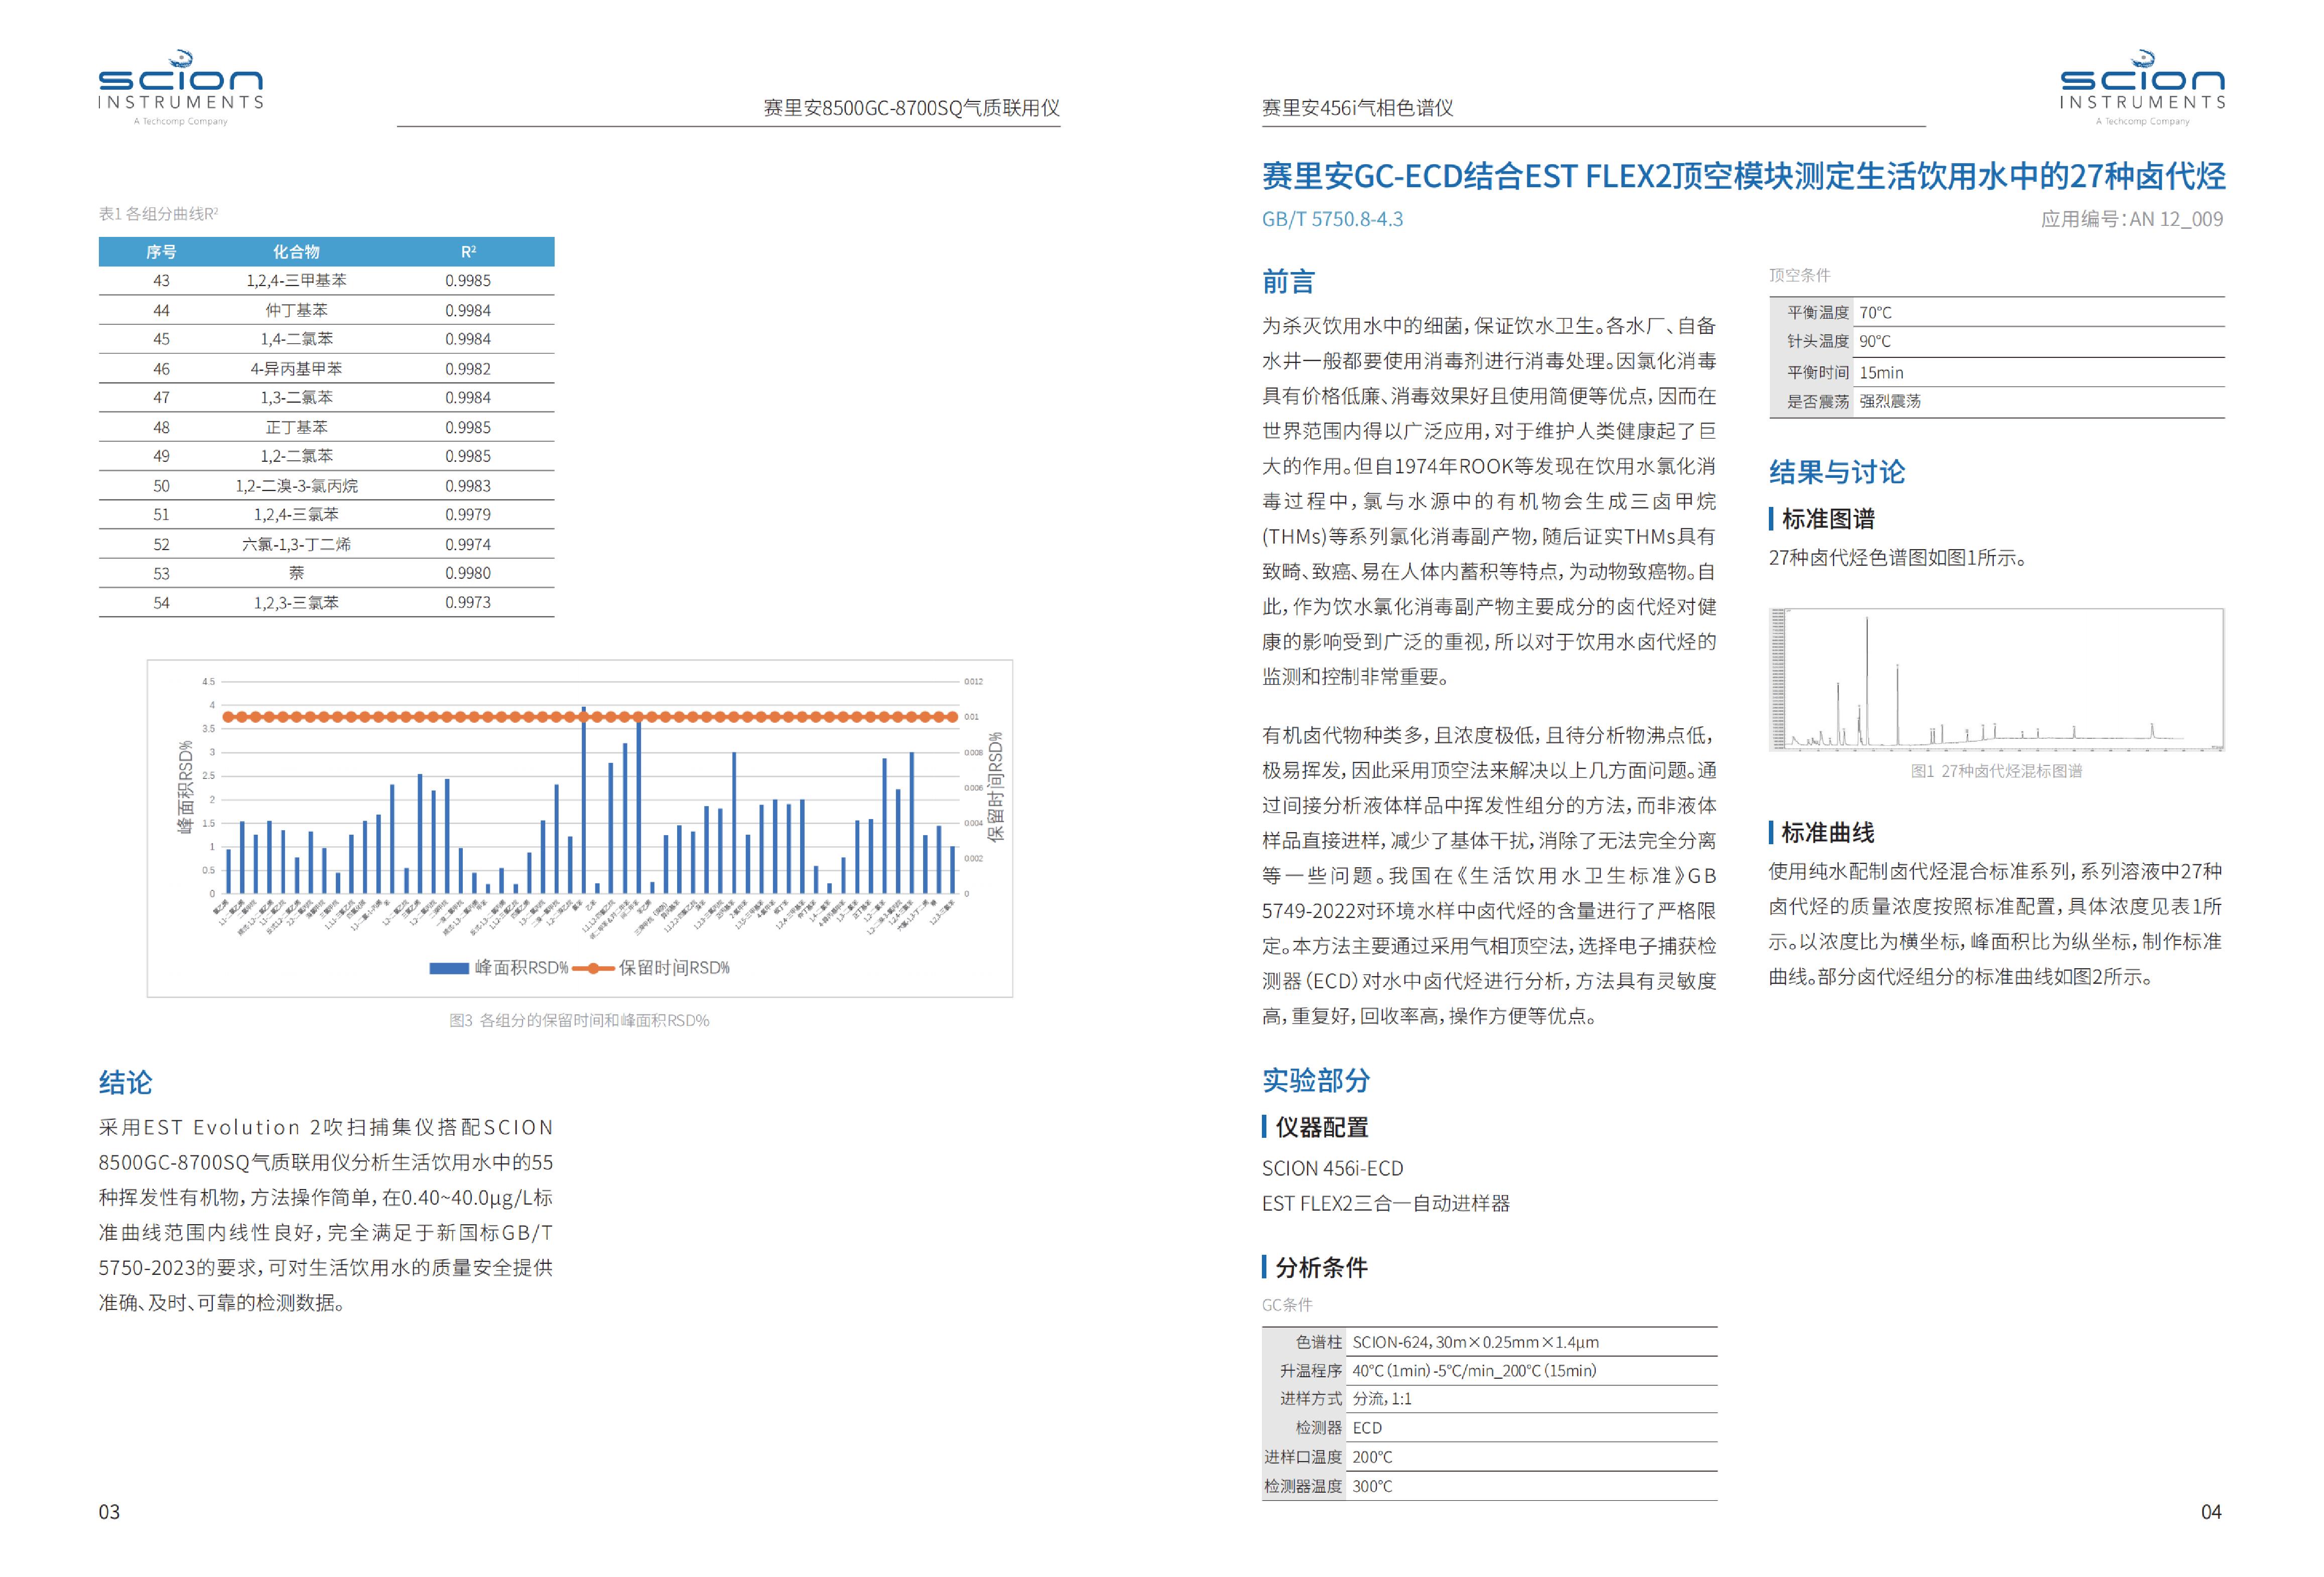Click the 27种卤代烃 chromatogram figure

[1996, 680]
